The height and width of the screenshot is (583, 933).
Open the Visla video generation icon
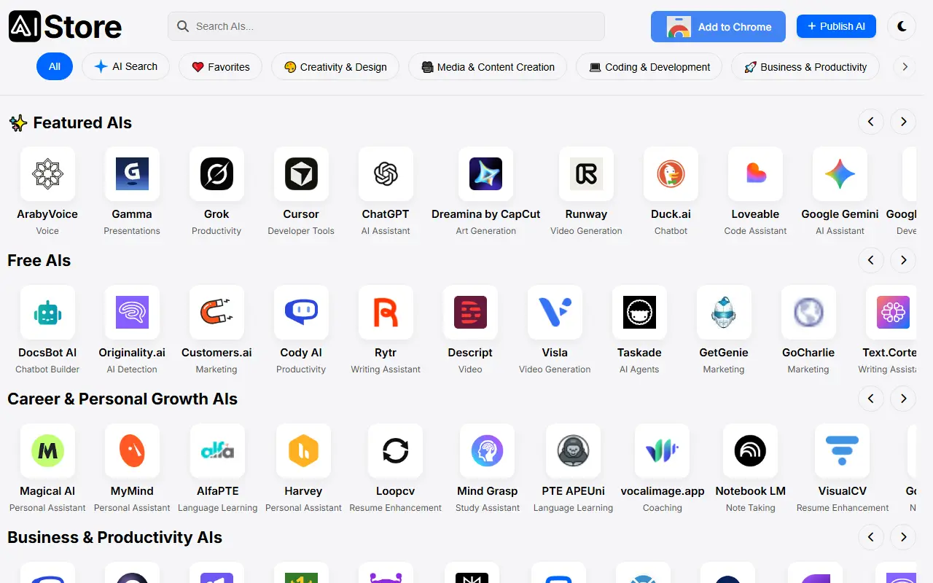pyautogui.click(x=555, y=313)
